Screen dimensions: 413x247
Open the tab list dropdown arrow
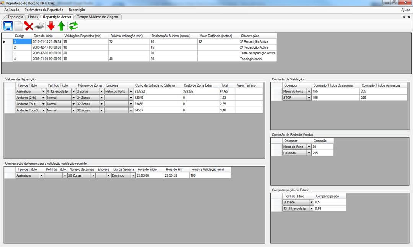pos(404,17)
